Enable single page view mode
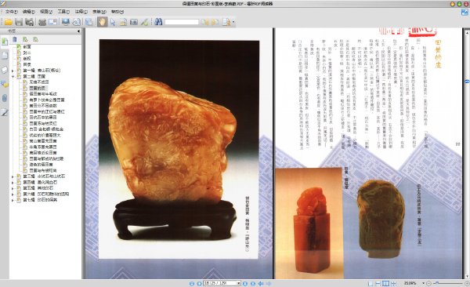Viewport: 470px width, 287px height. (371, 283)
